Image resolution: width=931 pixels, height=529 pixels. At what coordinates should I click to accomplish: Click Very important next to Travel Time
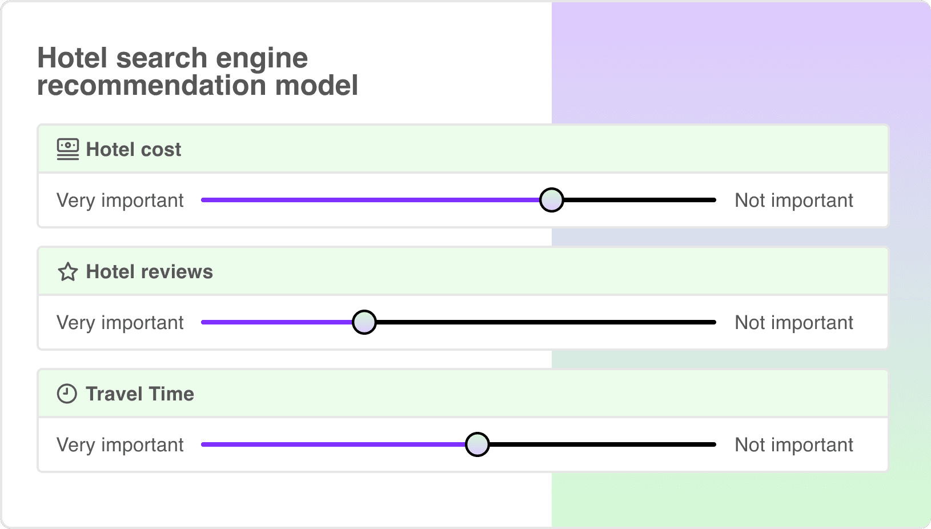pyautogui.click(x=119, y=444)
